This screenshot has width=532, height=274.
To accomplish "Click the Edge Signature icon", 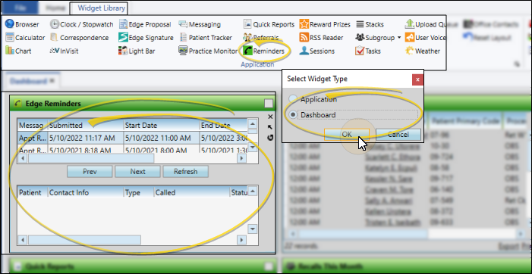I will pyautogui.click(x=123, y=38).
